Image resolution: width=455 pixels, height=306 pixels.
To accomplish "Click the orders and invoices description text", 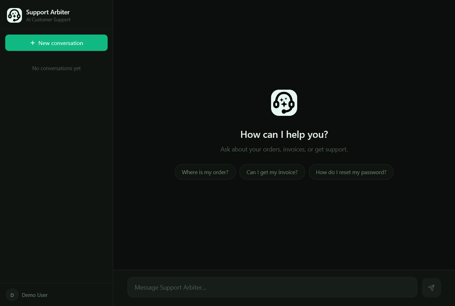I will pos(284,149).
